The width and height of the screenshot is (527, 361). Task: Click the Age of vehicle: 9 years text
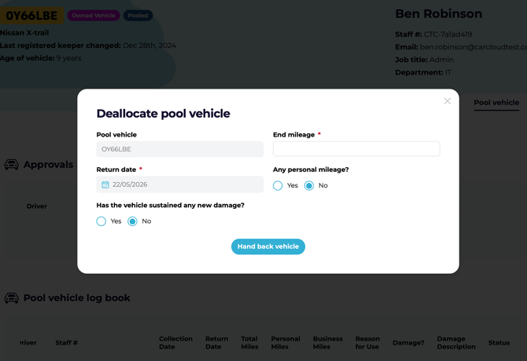coord(40,58)
